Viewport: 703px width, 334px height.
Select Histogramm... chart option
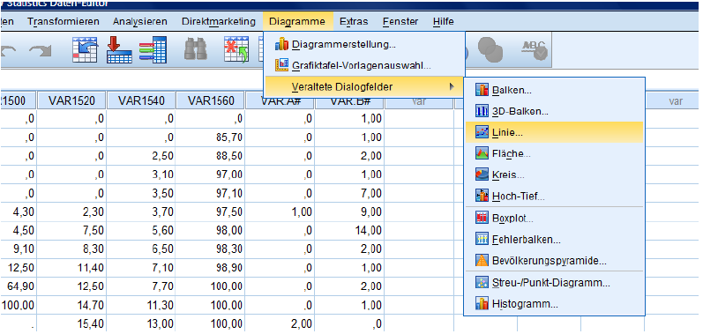click(x=554, y=304)
